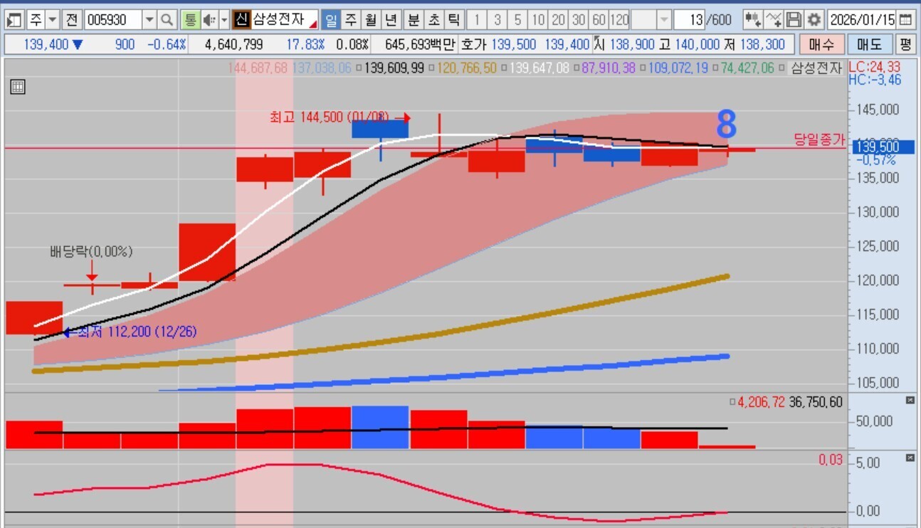Image resolution: width=921 pixels, height=528 pixels.
Task: Select the 분 minute chart tab
Action: (414, 19)
